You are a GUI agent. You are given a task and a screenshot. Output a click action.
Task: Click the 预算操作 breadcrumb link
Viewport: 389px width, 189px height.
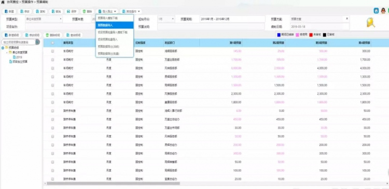coord(28,2)
